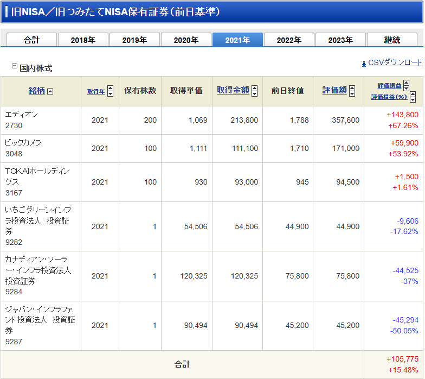Image resolution: width=425 pixels, height=379 pixels.
Task: Sort 評価損益 descending with down arrow
Action: click(407, 88)
